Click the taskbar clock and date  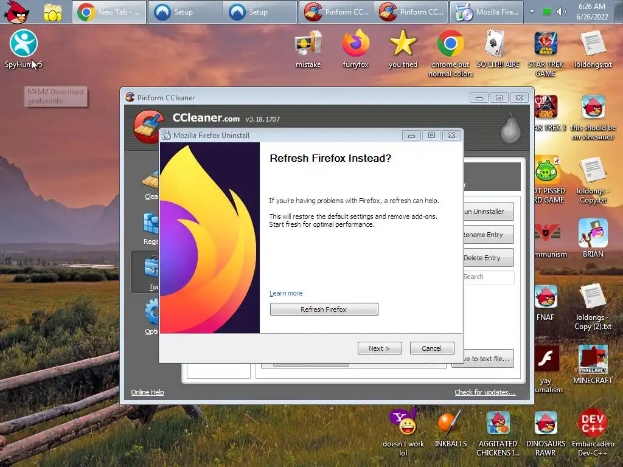592,12
